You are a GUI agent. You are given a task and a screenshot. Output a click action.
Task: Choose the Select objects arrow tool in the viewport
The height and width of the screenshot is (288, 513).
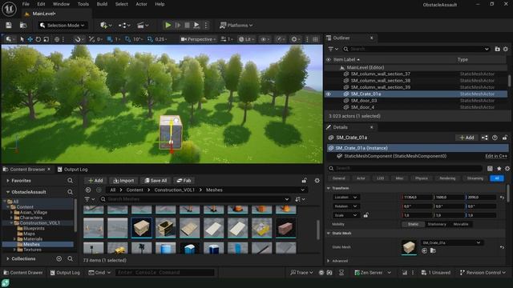click(x=22, y=39)
